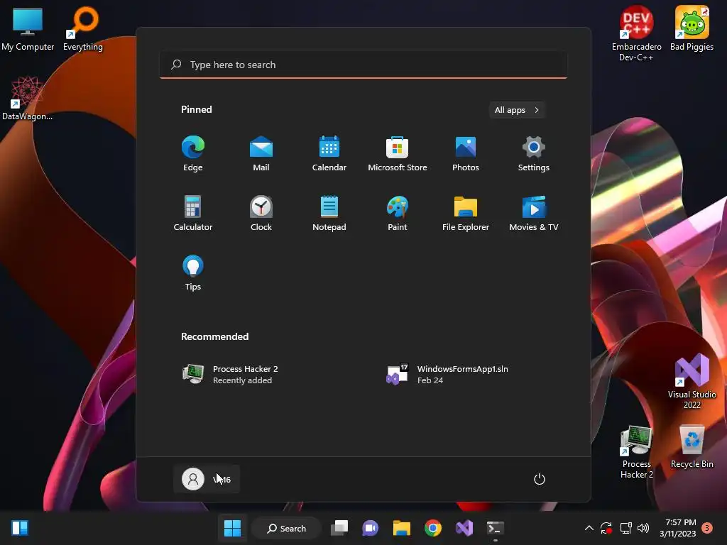Open the Clock app
Image resolution: width=727 pixels, height=545 pixels.
(261, 213)
